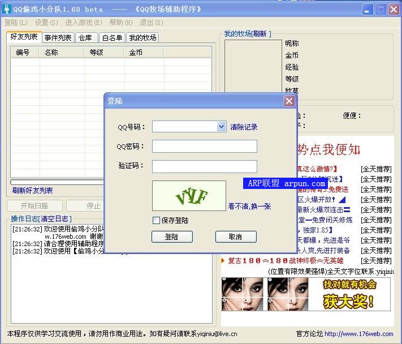
Task: Open the 进入游戏(E) menu
Action: (83, 23)
